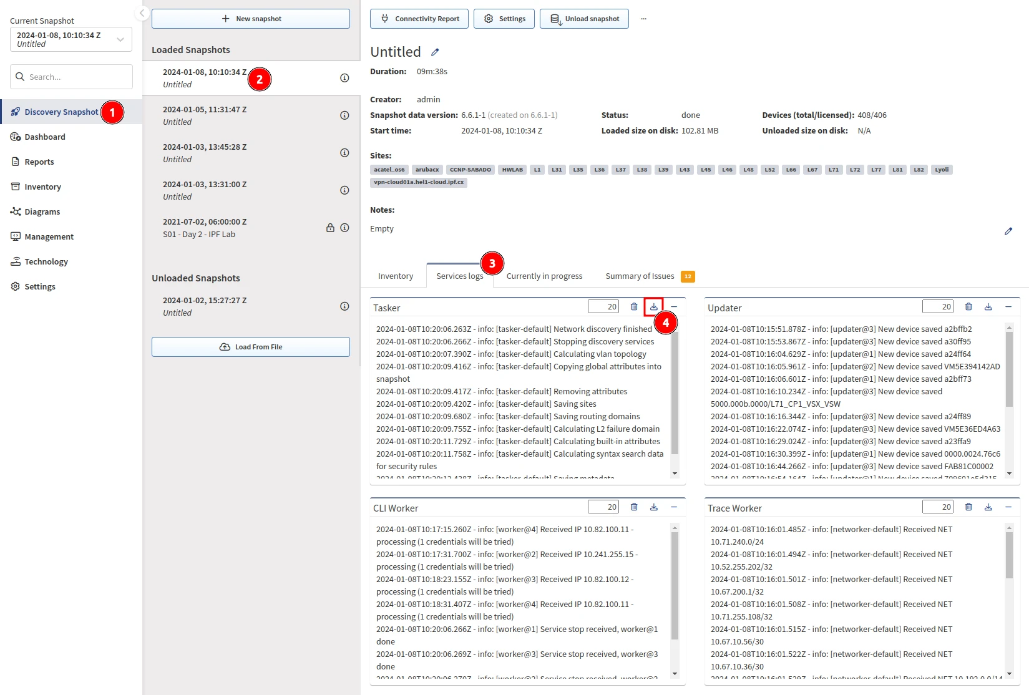Screen dimensions: 1029x695
Task: Collapse the Tasker log panel
Action: coord(674,307)
